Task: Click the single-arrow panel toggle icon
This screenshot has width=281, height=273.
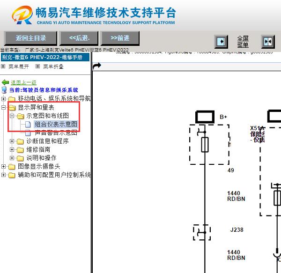Action: [221, 42]
